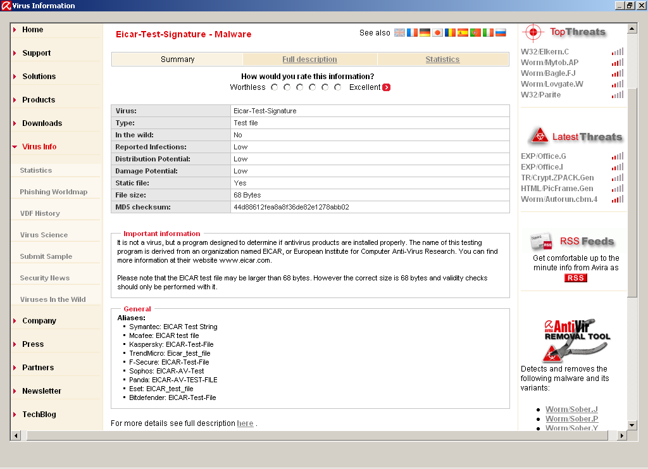This screenshot has width=648, height=469.
Task: Click the Latest Threats biohazard icon
Action: 540,135
